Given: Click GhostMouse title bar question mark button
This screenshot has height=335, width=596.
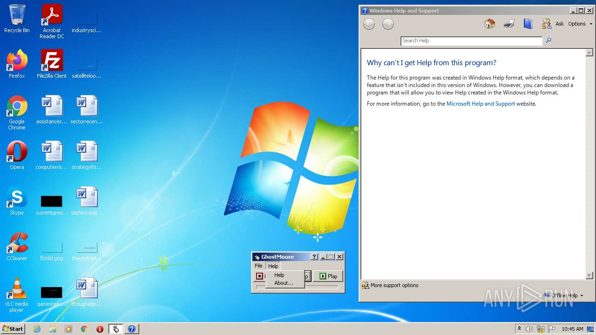Looking at the screenshot, I should click(314, 257).
